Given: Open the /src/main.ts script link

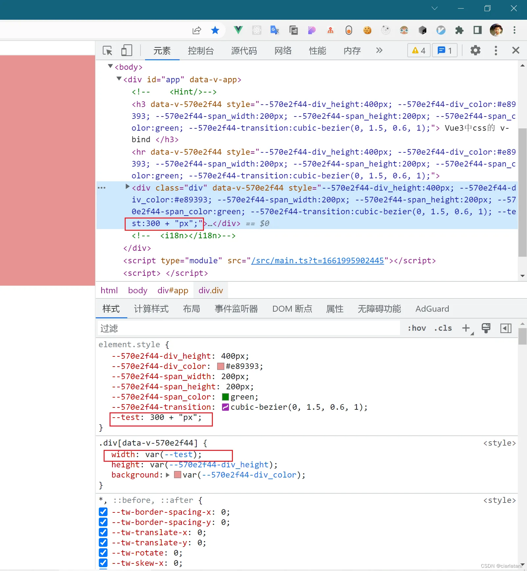Looking at the screenshot, I should coord(317,261).
